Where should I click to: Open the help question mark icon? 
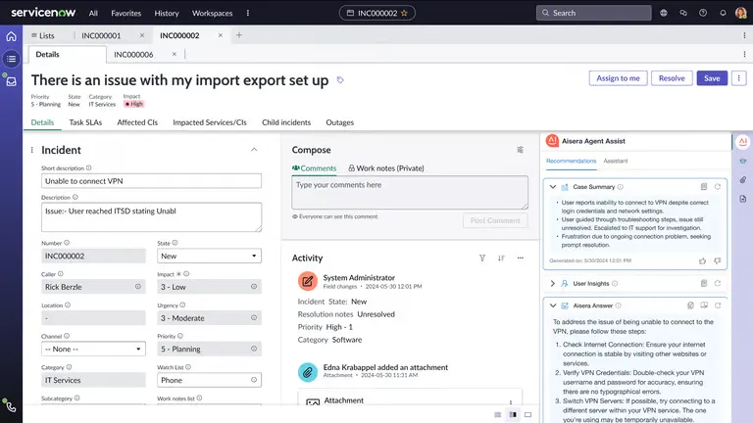tap(703, 13)
